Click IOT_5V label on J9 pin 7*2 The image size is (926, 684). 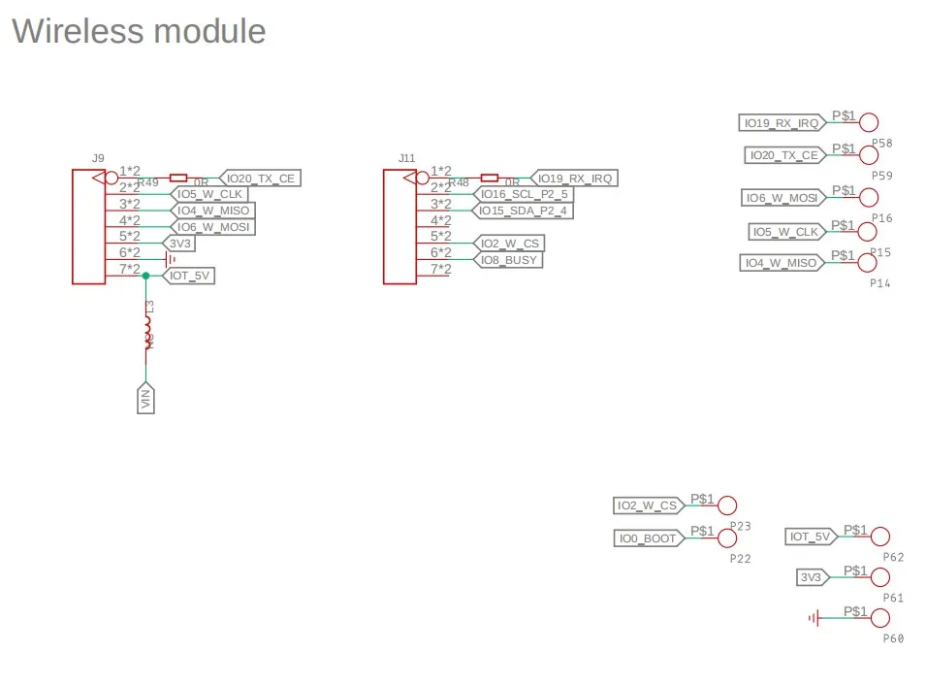point(188,276)
